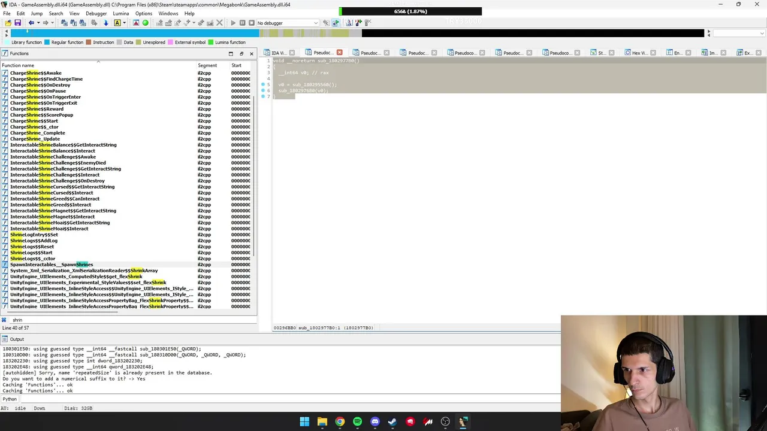767x431 pixels.
Task: Open the forward-navigation history dropdown arrow
Action: point(52,23)
